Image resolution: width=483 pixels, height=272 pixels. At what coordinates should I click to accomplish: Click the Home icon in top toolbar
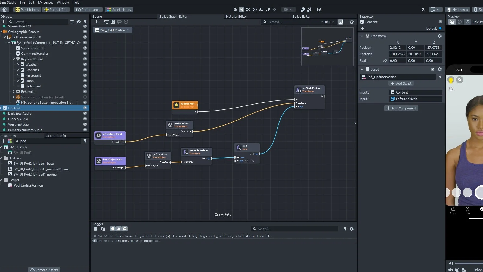[x=5, y=10]
